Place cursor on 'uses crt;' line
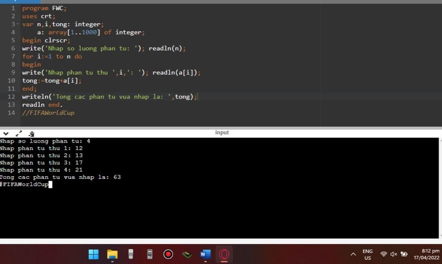The image size is (442, 264). pyautogui.click(x=38, y=16)
